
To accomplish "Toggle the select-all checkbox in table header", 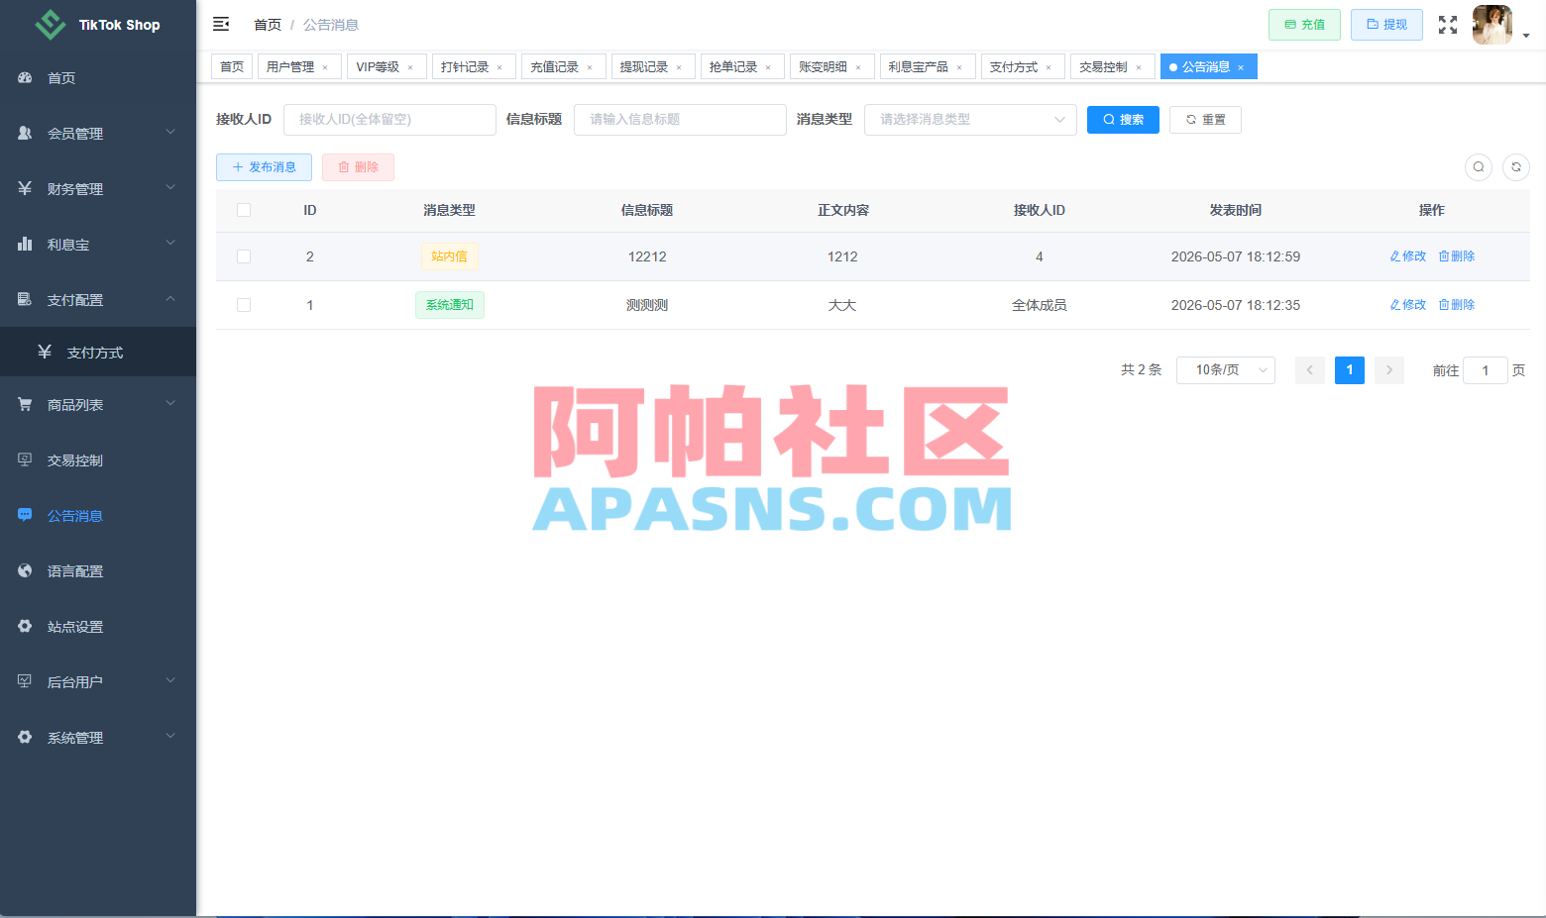I will click(x=244, y=210).
